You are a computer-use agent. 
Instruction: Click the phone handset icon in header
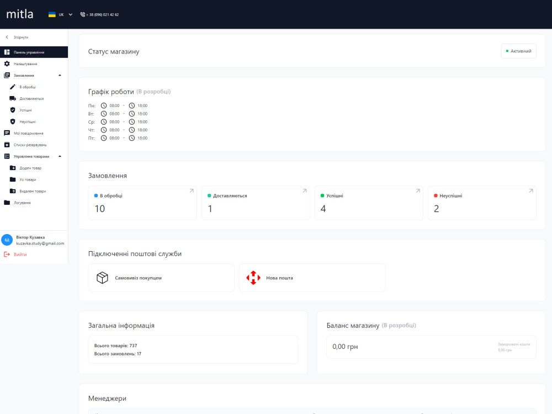point(83,14)
